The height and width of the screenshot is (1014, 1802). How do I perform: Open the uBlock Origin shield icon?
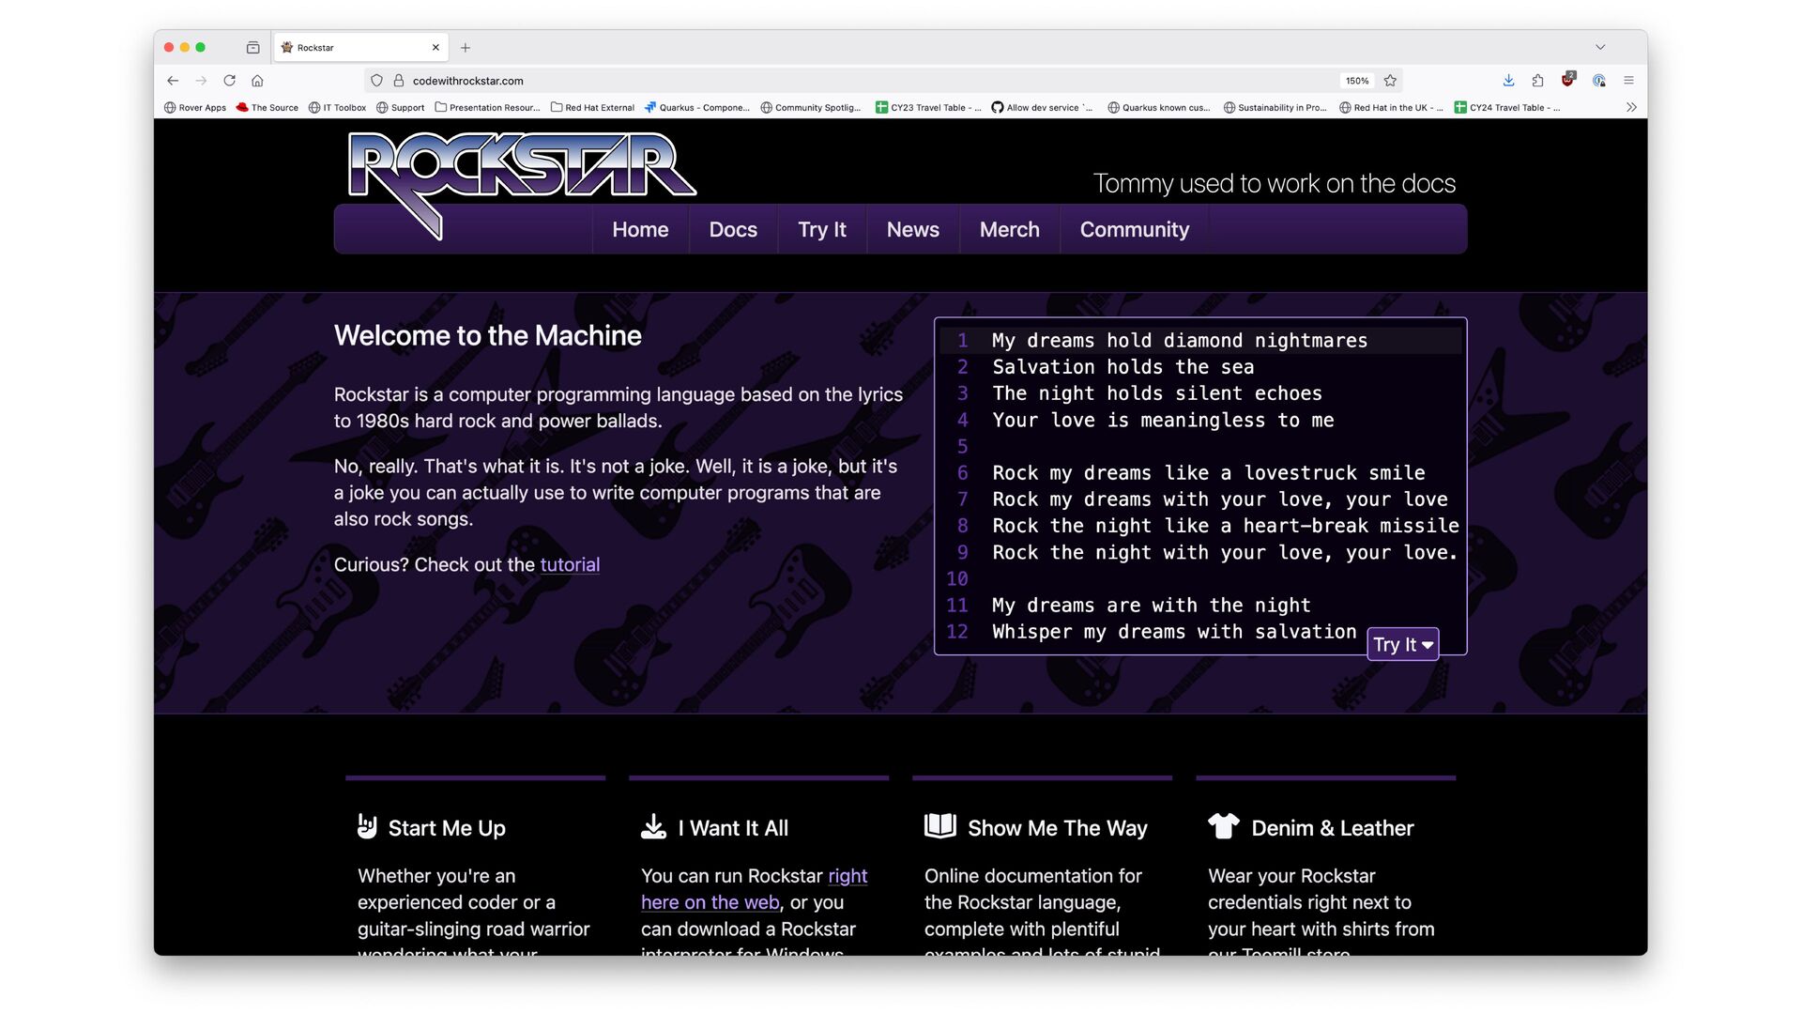coord(1567,81)
